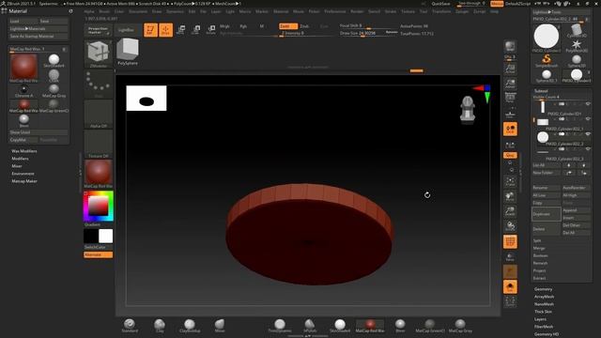The width and height of the screenshot is (601, 338).
Task: Click the LightBox button
Action: pos(126,30)
